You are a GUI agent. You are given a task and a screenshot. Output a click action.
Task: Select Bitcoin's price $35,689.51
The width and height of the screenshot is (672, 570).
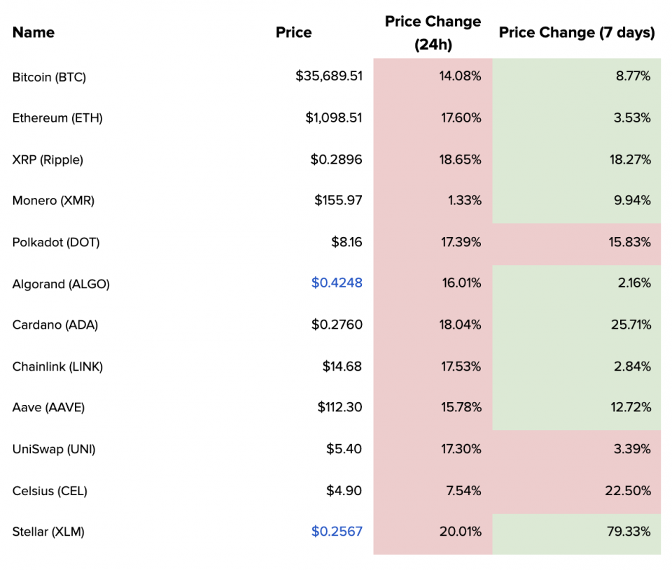(329, 76)
